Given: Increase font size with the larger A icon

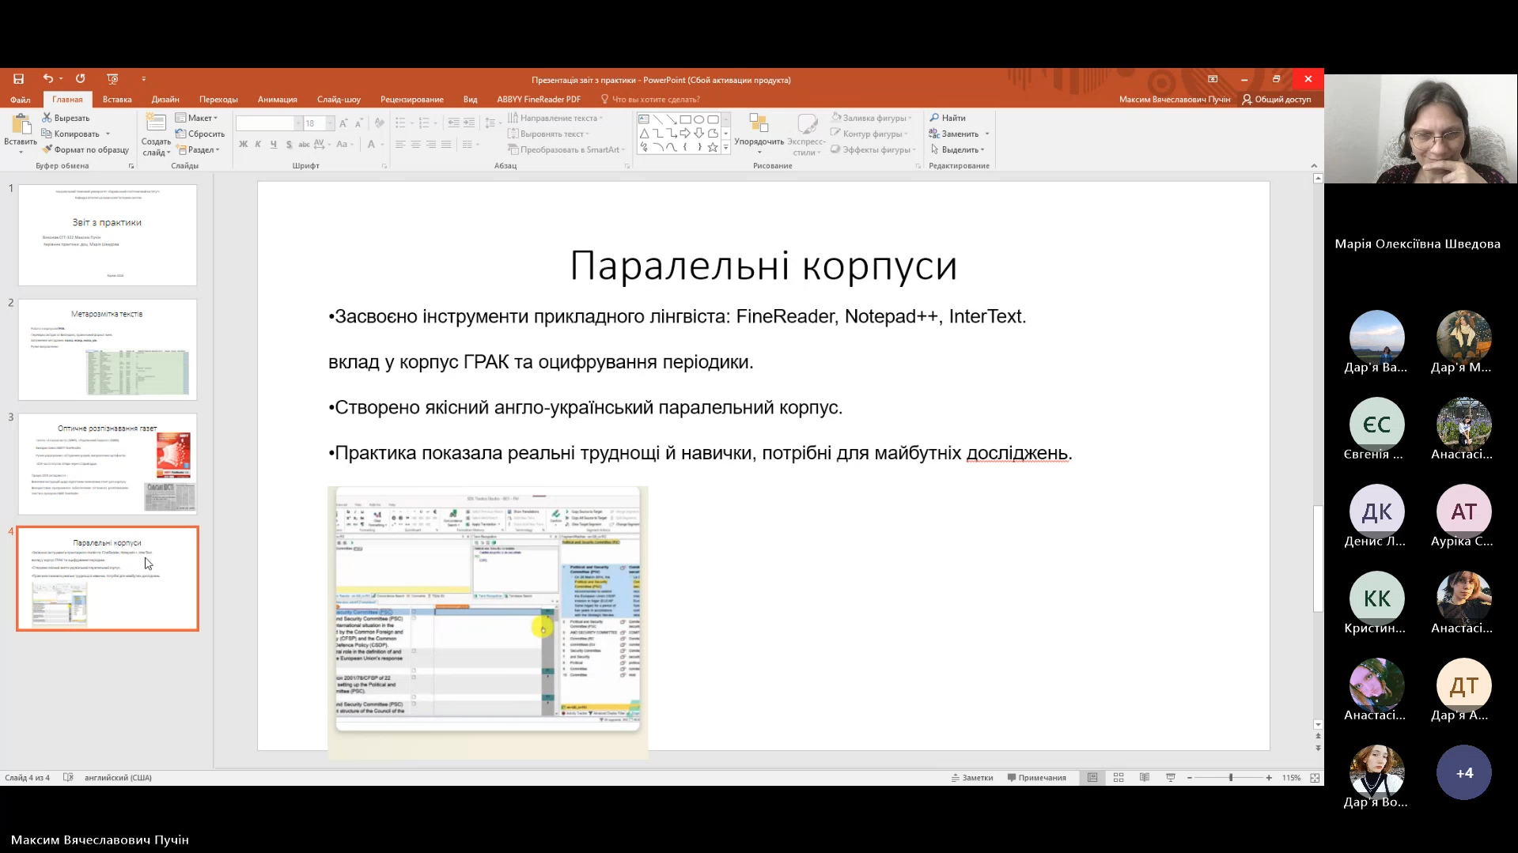Looking at the screenshot, I should click(x=343, y=123).
